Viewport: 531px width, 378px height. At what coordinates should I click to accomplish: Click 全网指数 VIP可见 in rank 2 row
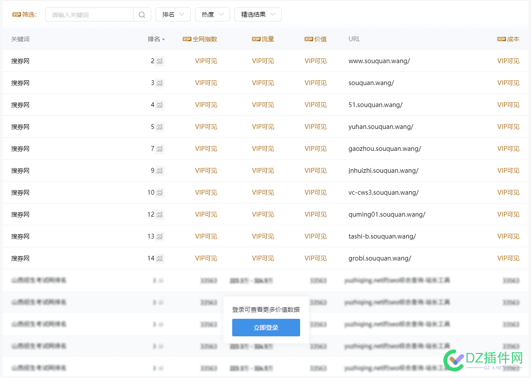(x=206, y=61)
